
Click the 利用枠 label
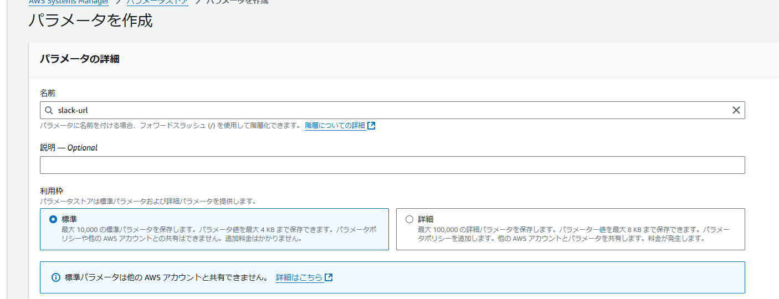(52, 190)
